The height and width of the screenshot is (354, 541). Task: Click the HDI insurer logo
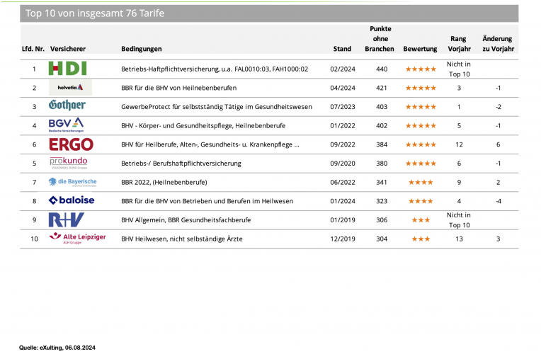point(68,68)
